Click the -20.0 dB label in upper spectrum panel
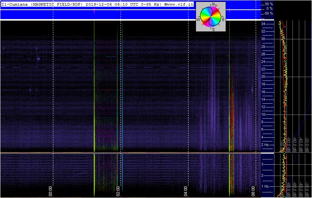The image size is (312, 198). click(307, 144)
